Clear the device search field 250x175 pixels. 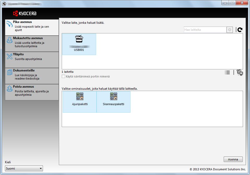point(230,30)
